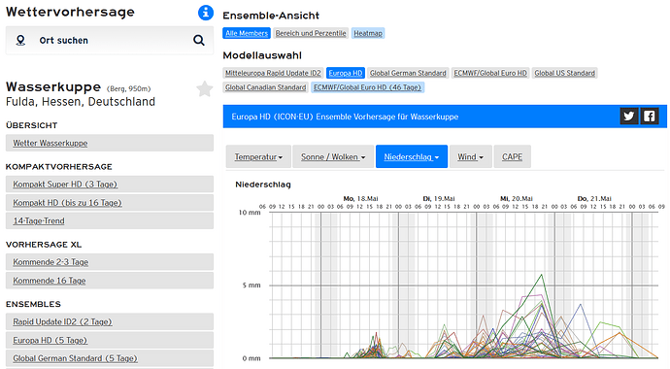Open the 'Kommende 16 Tage' forecast

point(110,281)
